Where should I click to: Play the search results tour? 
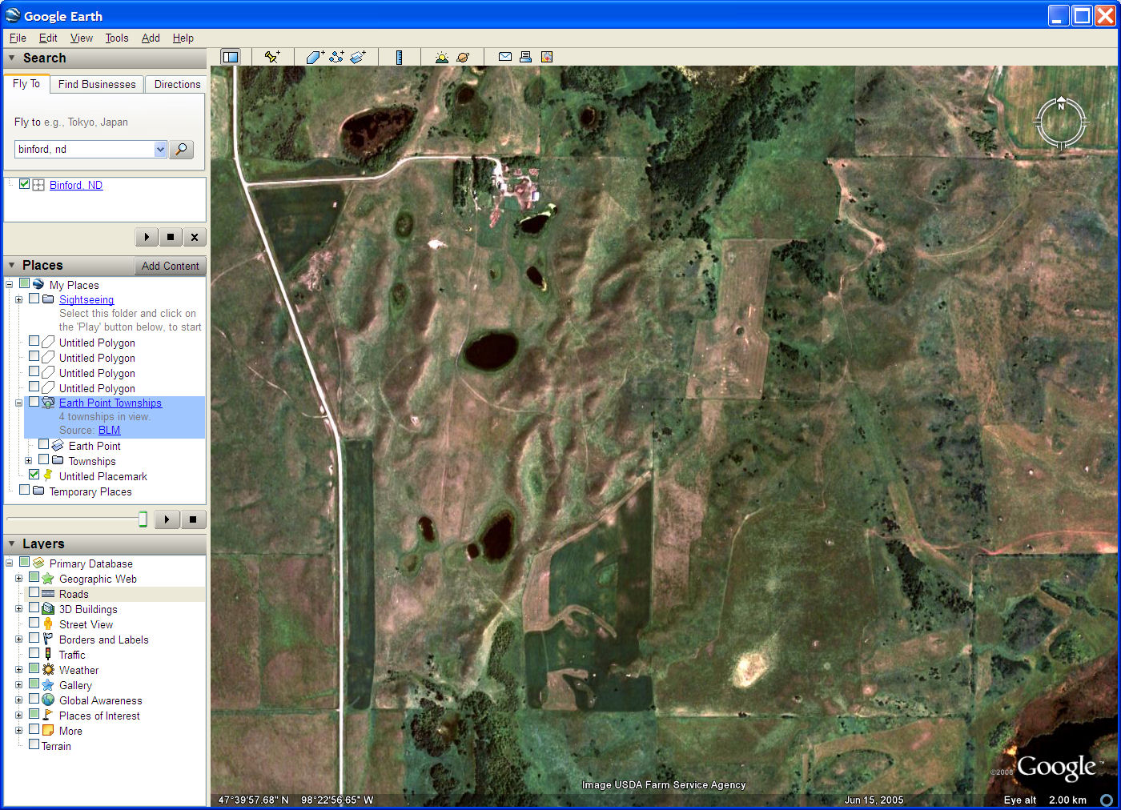(x=147, y=237)
